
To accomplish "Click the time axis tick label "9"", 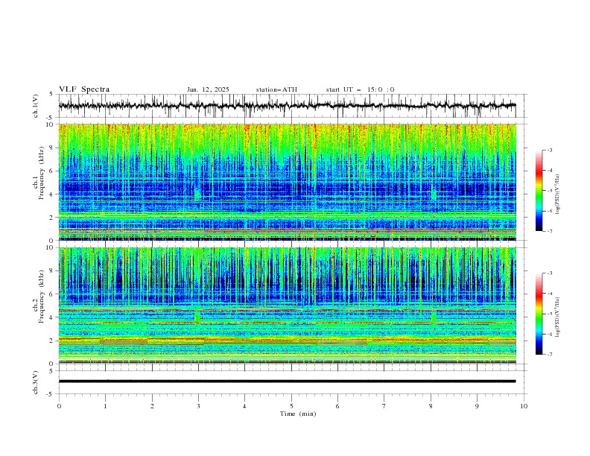I will click(x=477, y=406).
